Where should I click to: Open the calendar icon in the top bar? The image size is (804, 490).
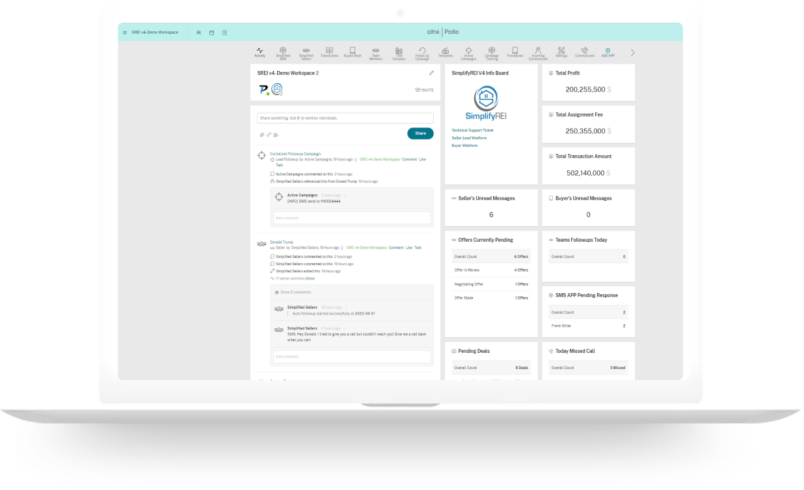[212, 32]
